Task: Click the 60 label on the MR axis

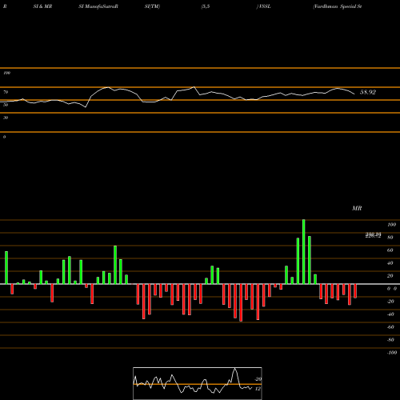Action: click(x=390, y=250)
